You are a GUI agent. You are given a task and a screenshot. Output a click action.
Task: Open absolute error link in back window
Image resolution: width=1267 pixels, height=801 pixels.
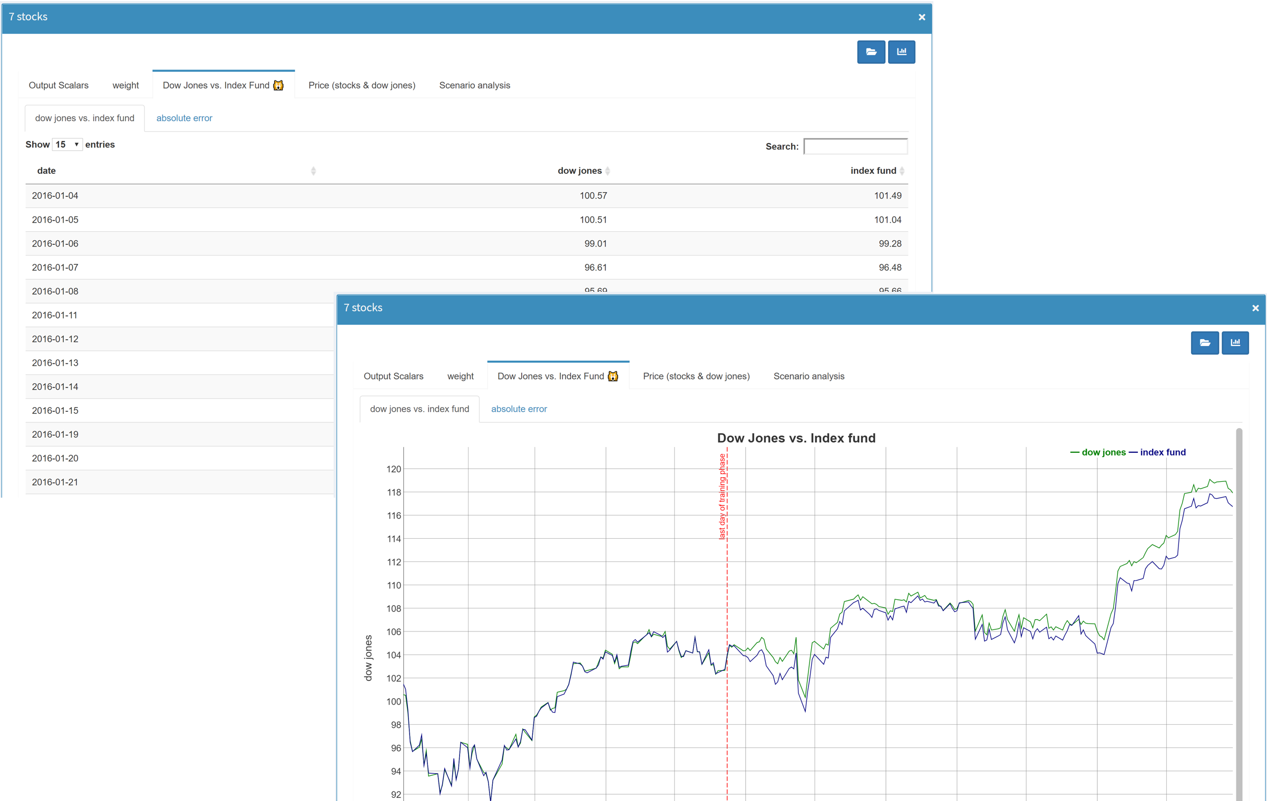coord(184,118)
